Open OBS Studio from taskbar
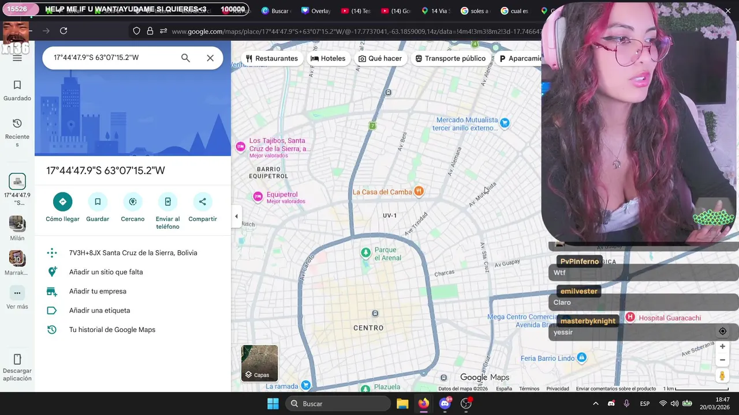 [466, 403]
